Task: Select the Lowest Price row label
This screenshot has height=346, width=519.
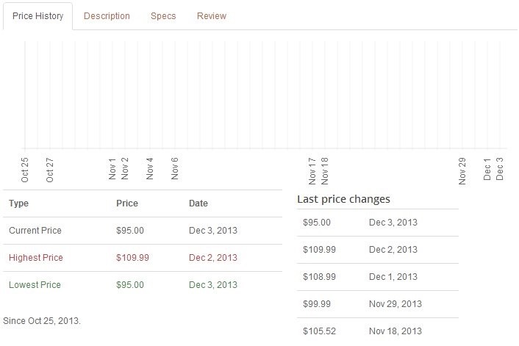Action: 35,285
